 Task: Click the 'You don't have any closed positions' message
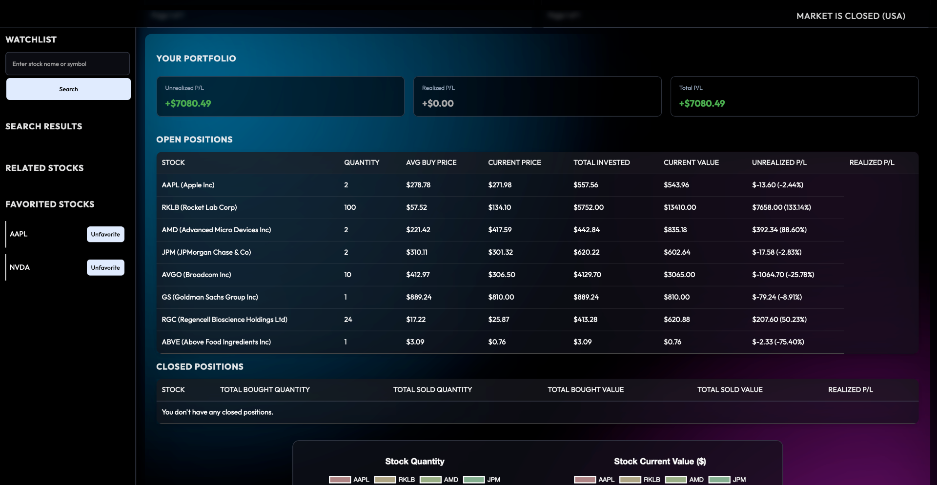217,412
